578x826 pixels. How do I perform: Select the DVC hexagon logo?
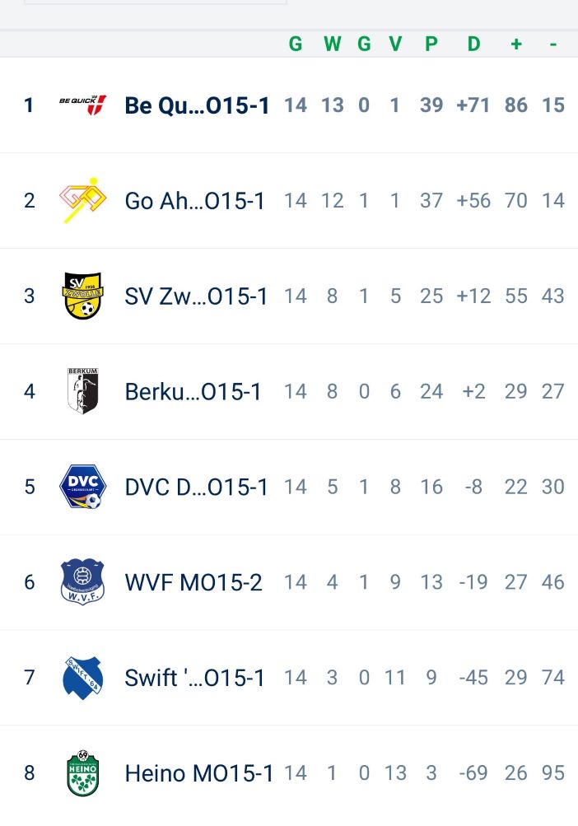[82, 486]
